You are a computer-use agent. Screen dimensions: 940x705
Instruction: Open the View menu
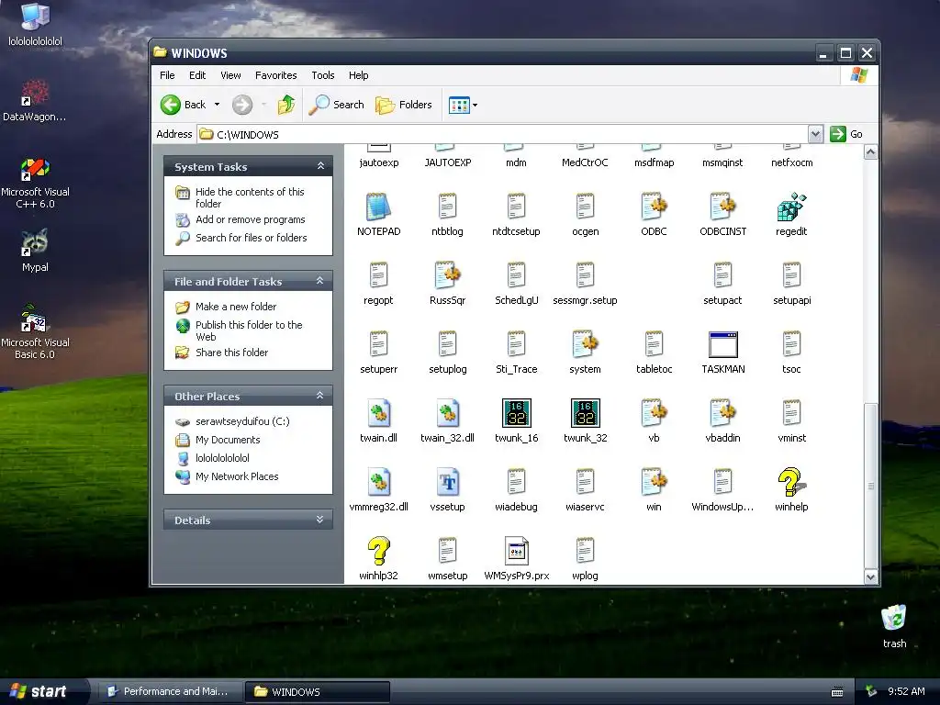[x=230, y=75]
